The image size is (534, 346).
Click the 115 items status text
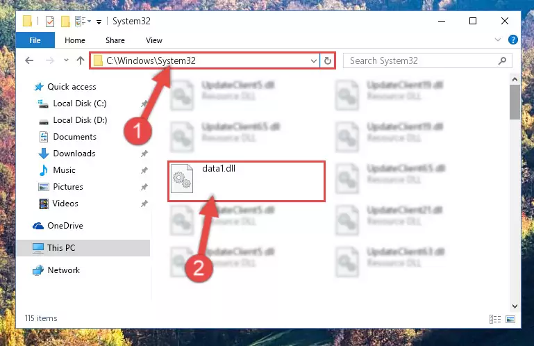[x=41, y=318]
